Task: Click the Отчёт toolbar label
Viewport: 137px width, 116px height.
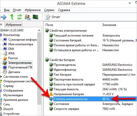Action: tap(56, 17)
